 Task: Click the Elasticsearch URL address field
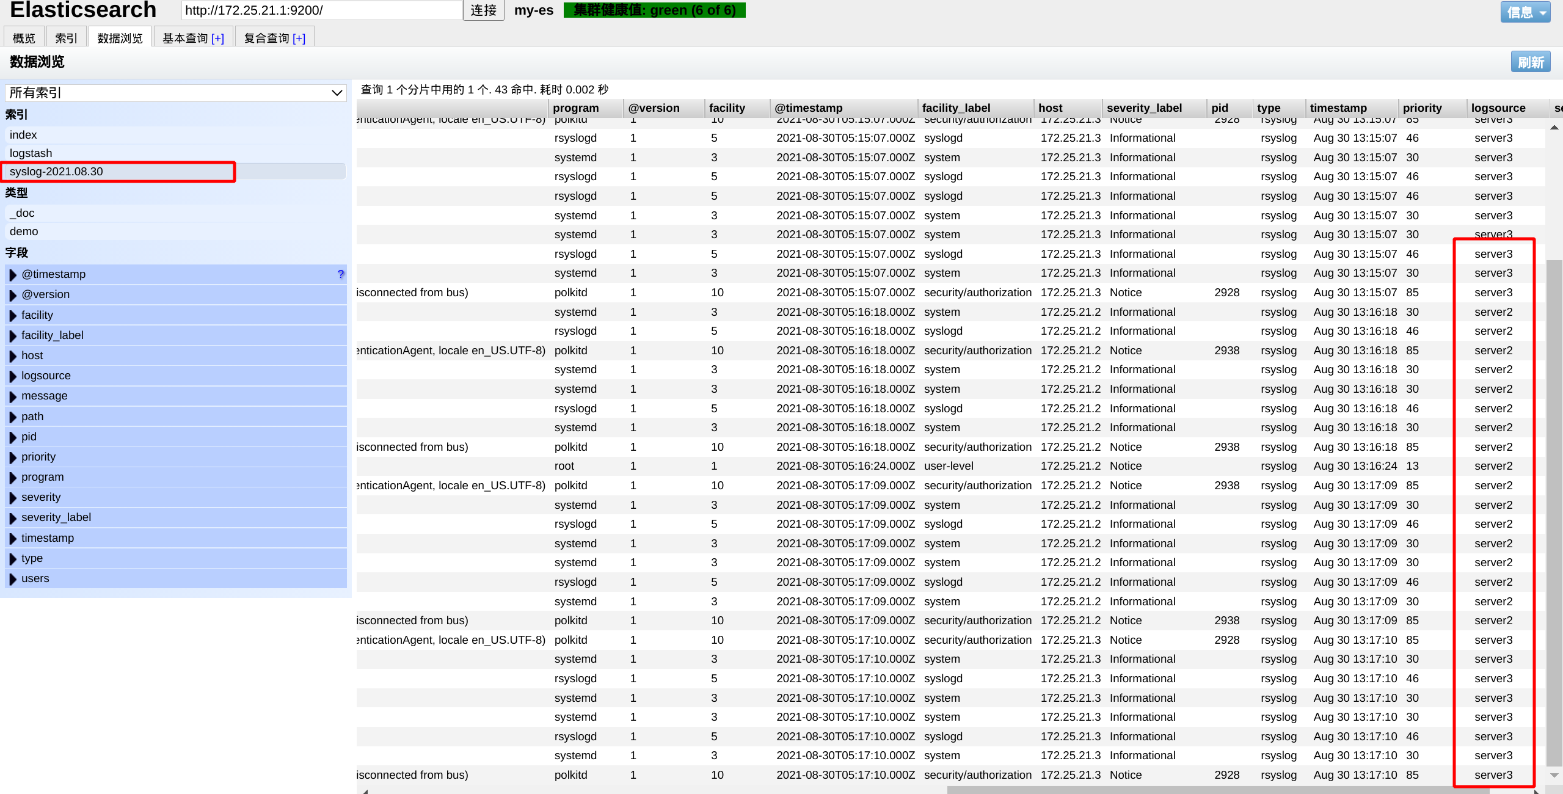point(321,10)
